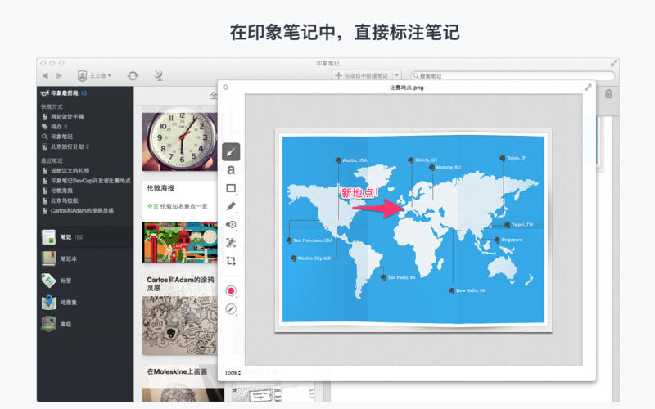Screen dimensions: 655x409
Task: Select the crop tool
Action: [x=231, y=260]
